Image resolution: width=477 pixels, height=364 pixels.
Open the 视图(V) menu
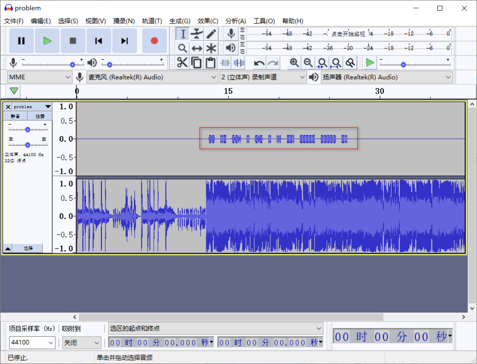coord(96,21)
